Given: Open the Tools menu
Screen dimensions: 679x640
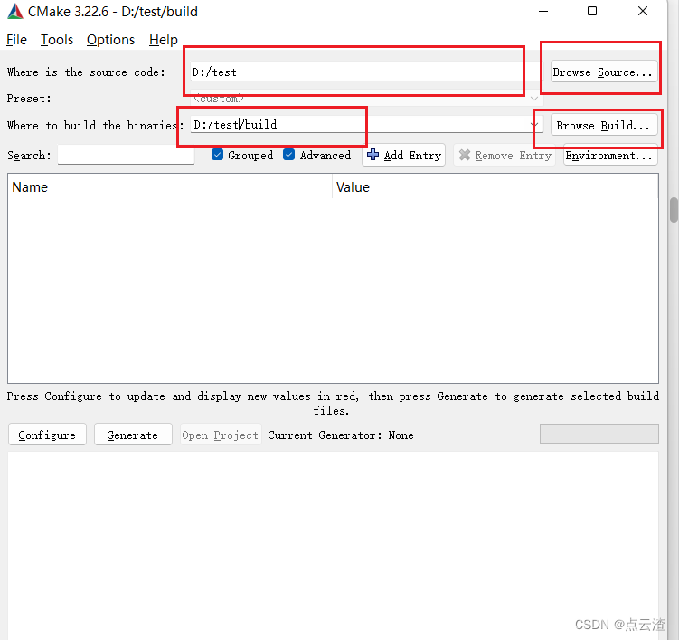Looking at the screenshot, I should tap(57, 40).
